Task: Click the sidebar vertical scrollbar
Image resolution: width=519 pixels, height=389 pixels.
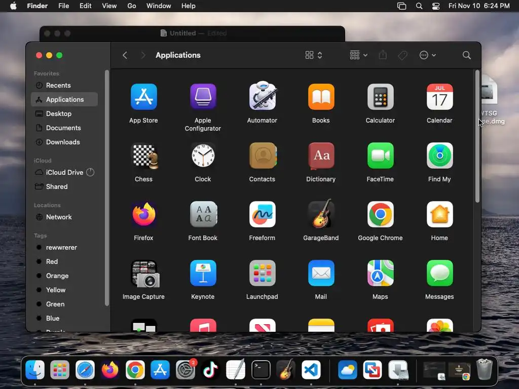Action: 107,188
